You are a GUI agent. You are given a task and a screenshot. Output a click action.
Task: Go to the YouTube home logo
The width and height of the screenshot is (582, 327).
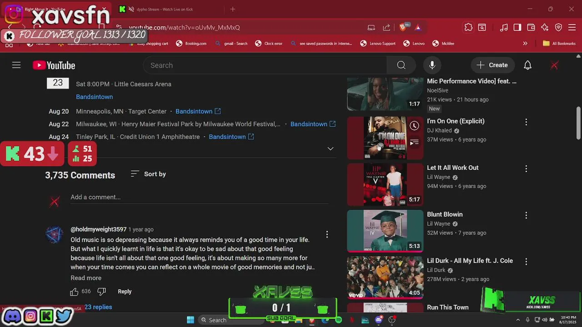click(x=54, y=65)
